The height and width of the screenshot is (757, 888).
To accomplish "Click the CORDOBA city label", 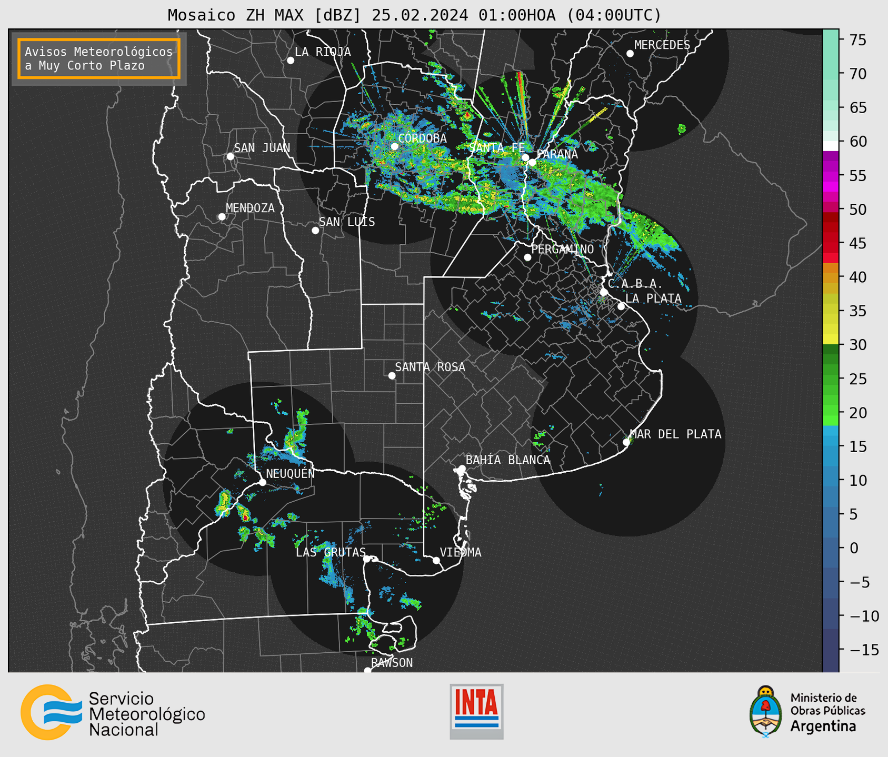I will (422, 138).
